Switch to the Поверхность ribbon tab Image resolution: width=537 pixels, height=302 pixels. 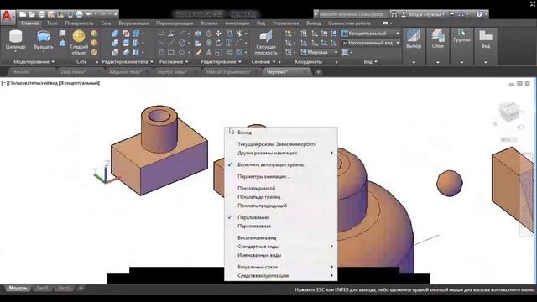(79, 23)
